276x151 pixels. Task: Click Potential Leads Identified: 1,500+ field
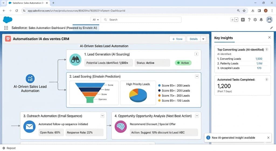(108, 63)
